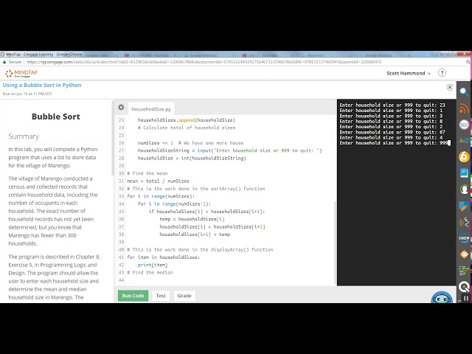The height and width of the screenshot is (354, 472).
Task: Open the A-Z glossary sidebar app
Action: tap(464, 141)
